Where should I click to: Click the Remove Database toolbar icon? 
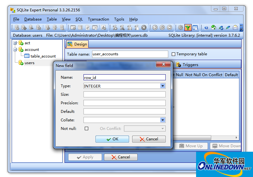point(31,27)
